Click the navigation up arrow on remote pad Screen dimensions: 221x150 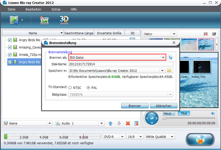point(152,114)
